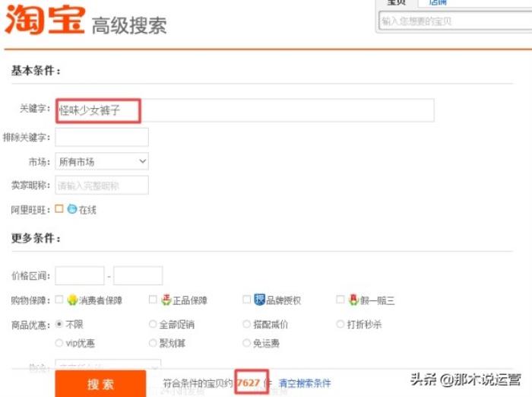Click the 假一赔三 icon
Viewport: 532px width, 397px height.
click(x=353, y=300)
